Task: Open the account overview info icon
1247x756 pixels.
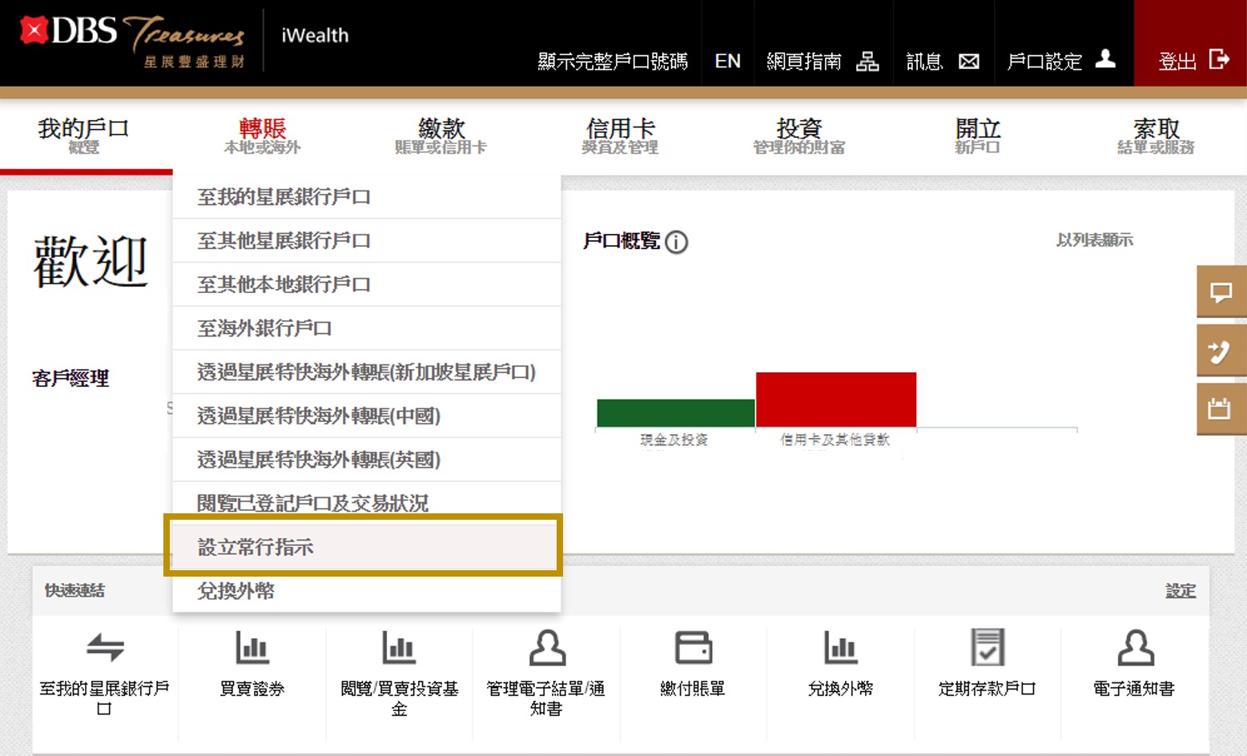Action: (677, 242)
